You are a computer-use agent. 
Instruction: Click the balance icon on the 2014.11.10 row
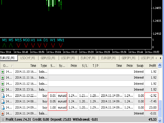click(x=3, y=71)
